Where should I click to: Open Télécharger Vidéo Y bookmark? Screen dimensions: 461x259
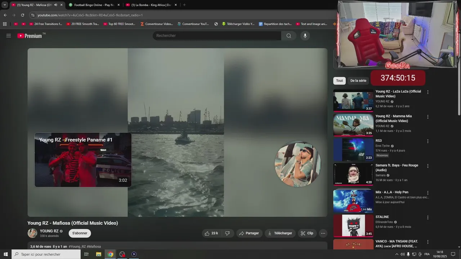[x=238, y=24]
